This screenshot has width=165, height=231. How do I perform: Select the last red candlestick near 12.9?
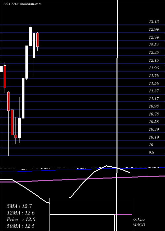pos(38,40)
